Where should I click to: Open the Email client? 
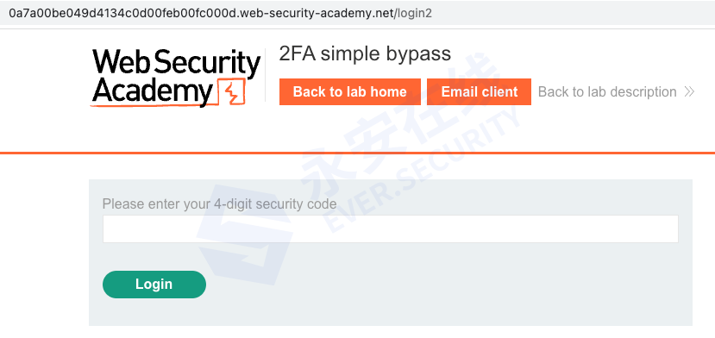pyautogui.click(x=479, y=91)
